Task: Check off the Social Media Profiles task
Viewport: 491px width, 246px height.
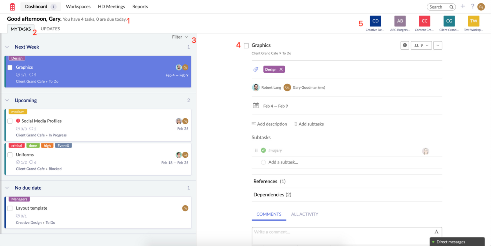Action: (x=10, y=121)
